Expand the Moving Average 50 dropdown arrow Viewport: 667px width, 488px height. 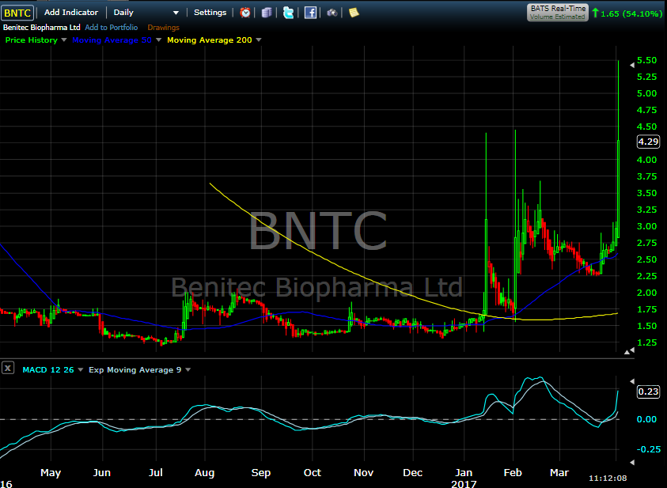point(159,40)
